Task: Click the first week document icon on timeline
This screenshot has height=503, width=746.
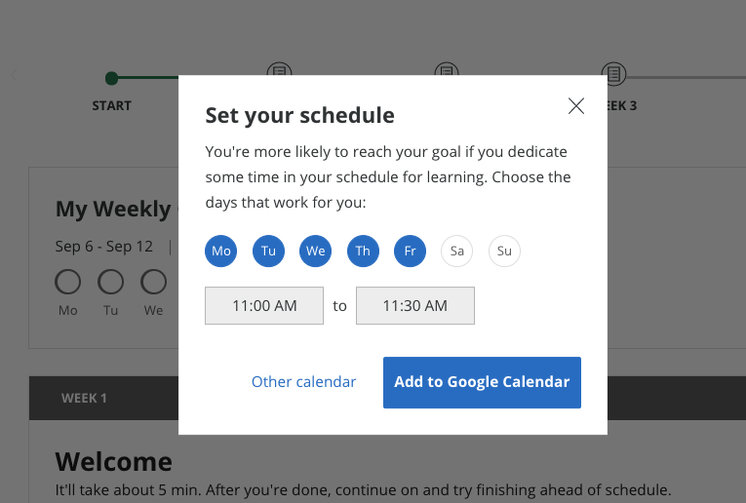Action: click(279, 69)
